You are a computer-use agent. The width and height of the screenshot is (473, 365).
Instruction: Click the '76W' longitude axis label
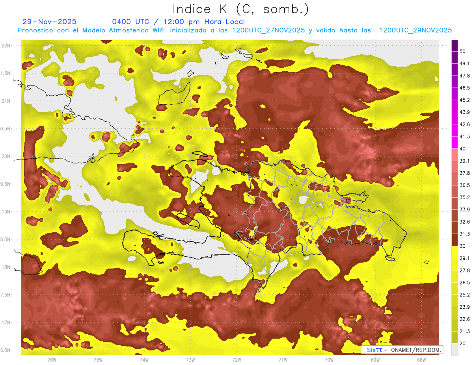(x=52, y=360)
